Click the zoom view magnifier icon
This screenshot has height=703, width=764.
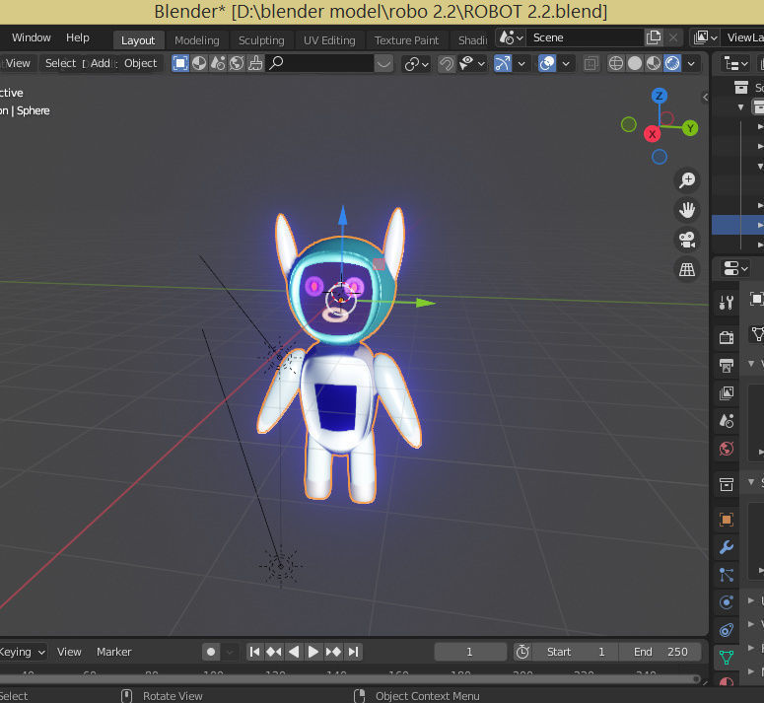coord(687,180)
